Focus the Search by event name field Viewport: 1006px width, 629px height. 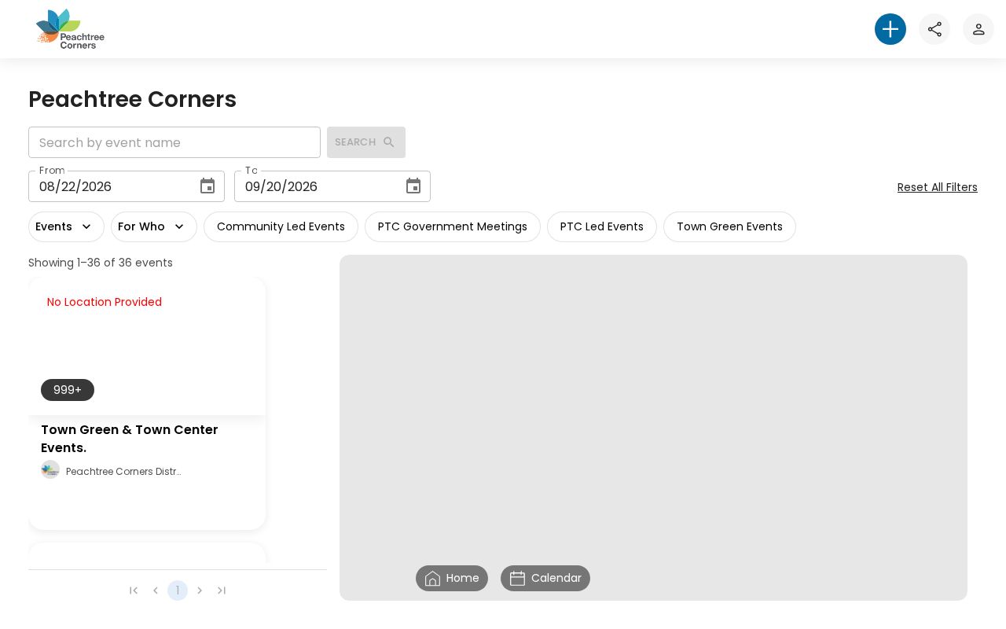pos(174,142)
